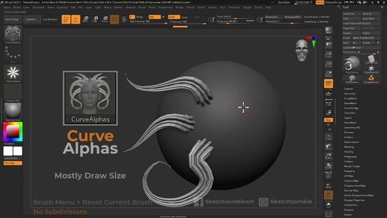Toggle the Qvz rotation axis button
Image resolution: width=387 pixels, height=218 pixels.
[328, 120]
